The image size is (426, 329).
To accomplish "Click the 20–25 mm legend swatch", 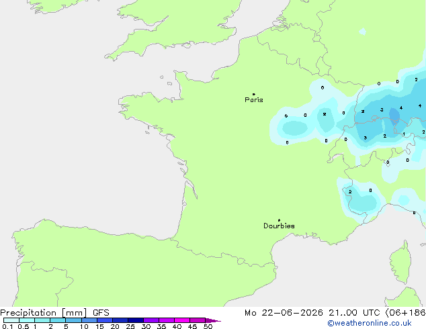I will point(120,320).
